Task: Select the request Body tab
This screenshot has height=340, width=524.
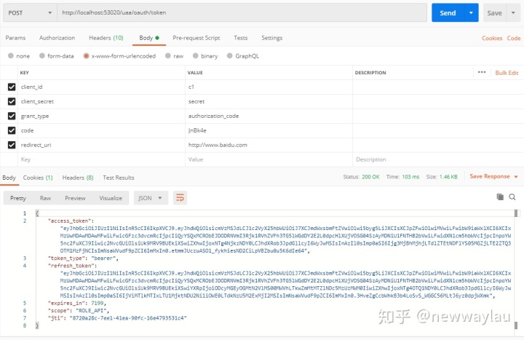Action: click(149, 38)
